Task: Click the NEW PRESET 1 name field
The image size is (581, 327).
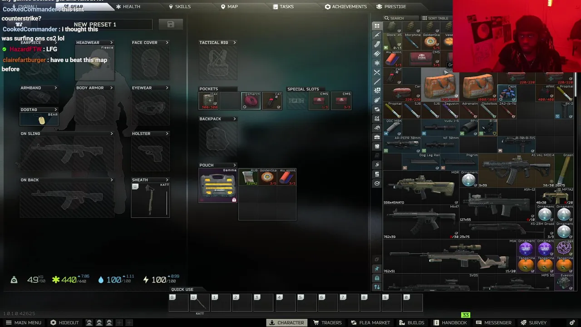Action: tap(95, 25)
